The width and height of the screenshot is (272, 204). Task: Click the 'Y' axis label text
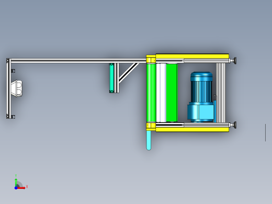16,176
